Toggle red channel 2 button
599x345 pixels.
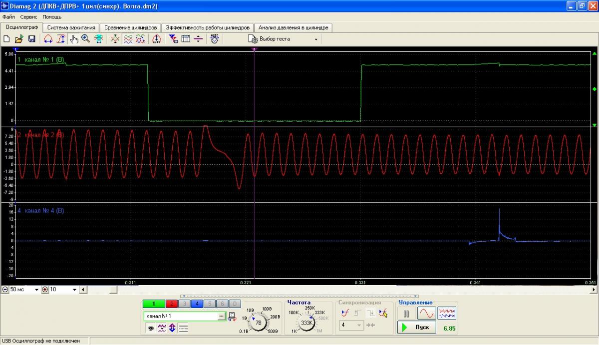(x=171, y=304)
